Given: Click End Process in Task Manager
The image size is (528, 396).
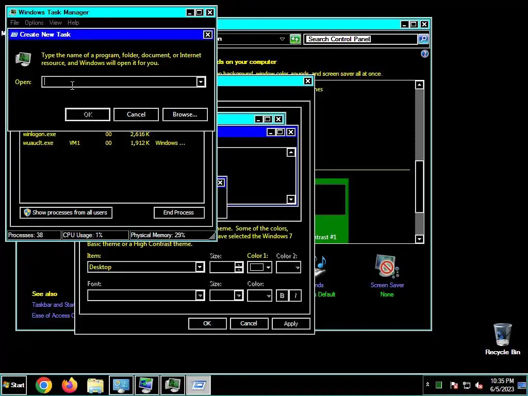Looking at the screenshot, I should [179, 212].
